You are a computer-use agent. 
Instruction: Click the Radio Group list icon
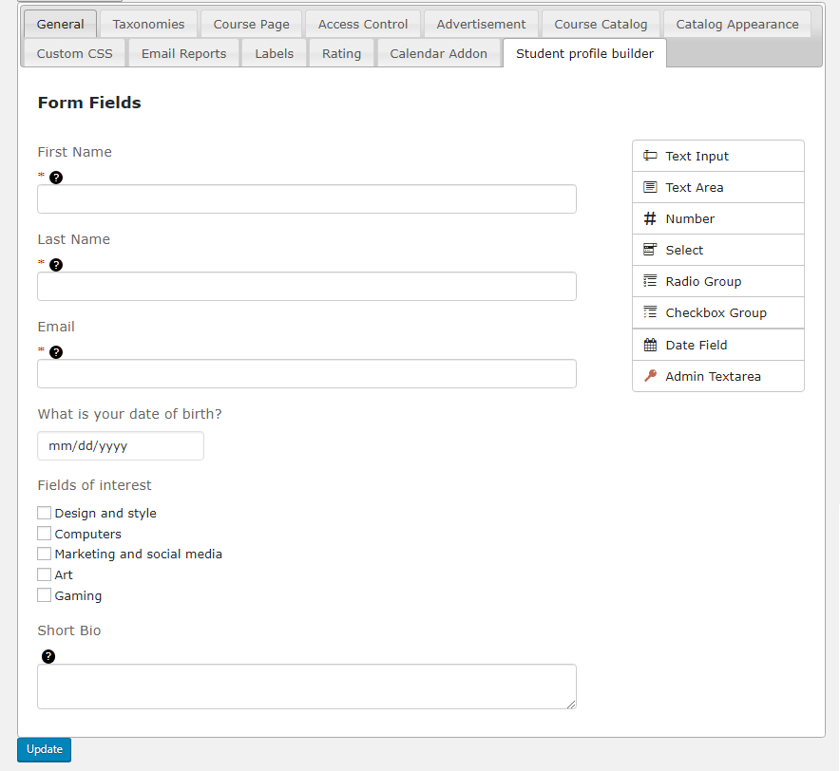pos(650,281)
